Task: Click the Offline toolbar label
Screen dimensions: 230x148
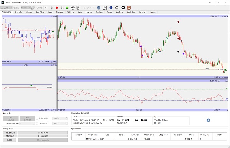Action: pyautogui.click(x=39, y=8)
